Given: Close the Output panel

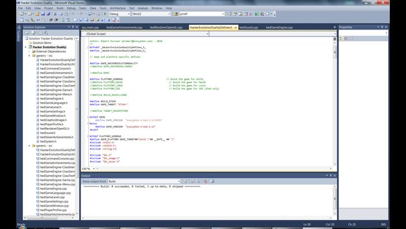Looking at the screenshot, I should tap(334, 176).
